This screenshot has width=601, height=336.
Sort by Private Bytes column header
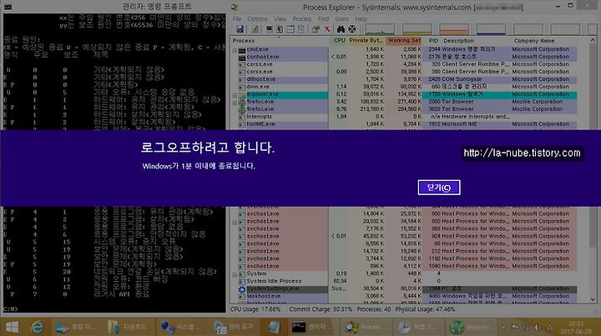pyautogui.click(x=366, y=41)
